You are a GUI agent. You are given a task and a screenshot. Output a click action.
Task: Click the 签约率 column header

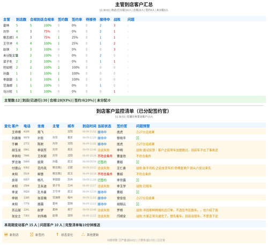[x=77, y=19]
